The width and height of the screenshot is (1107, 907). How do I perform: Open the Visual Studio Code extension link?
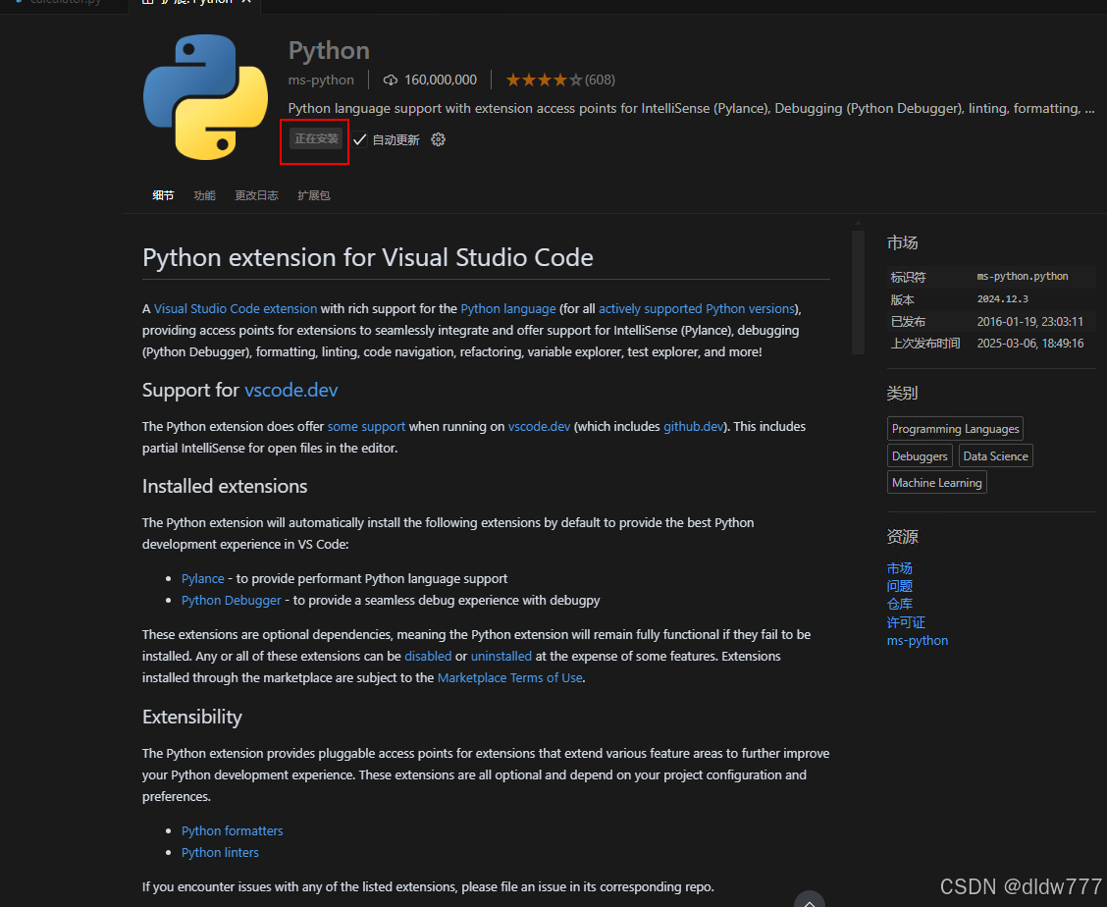[236, 308]
